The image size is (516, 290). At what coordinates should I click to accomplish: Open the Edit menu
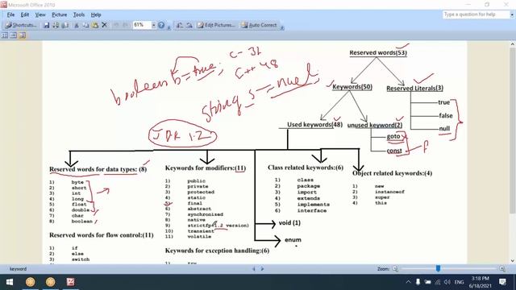point(25,14)
